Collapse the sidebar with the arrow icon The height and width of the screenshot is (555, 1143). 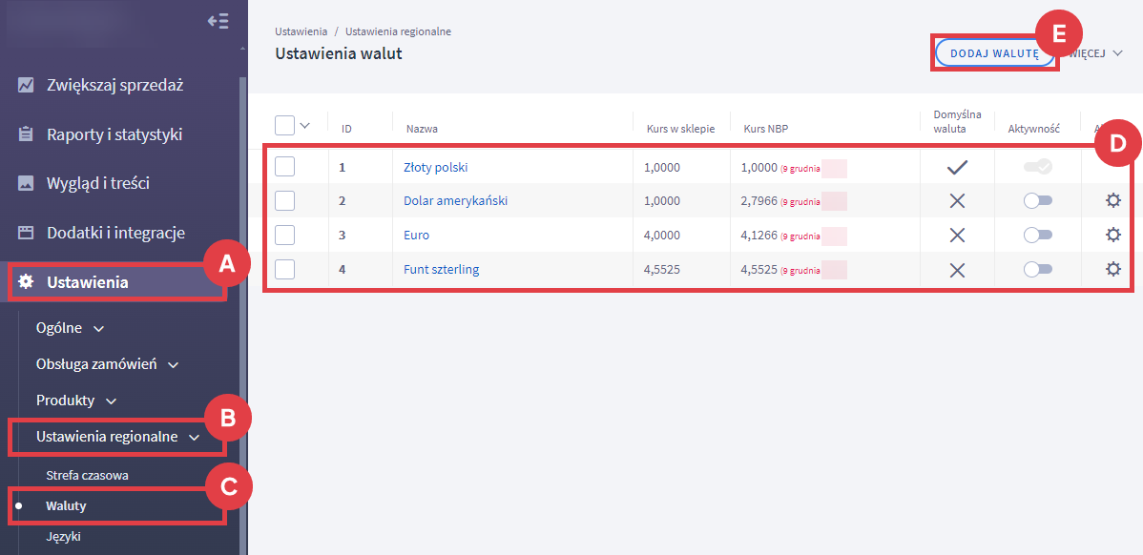[x=218, y=21]
